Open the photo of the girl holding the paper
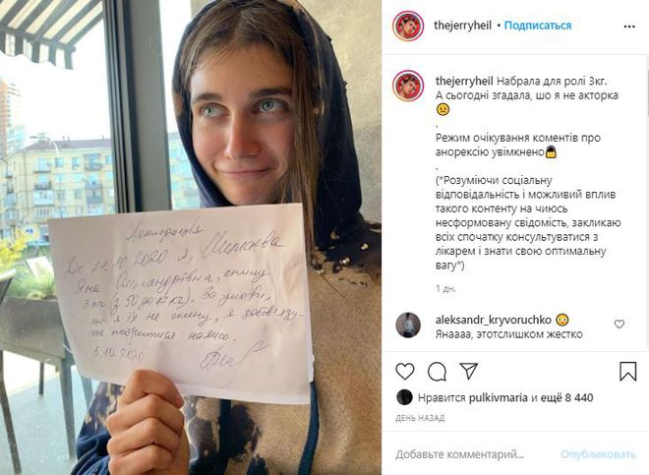Image resolution: width=649 pixels, height=475 pixels. (x=191, y=237)
